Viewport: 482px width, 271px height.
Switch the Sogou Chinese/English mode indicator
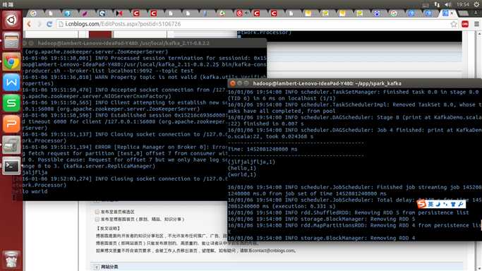point(430,204)
